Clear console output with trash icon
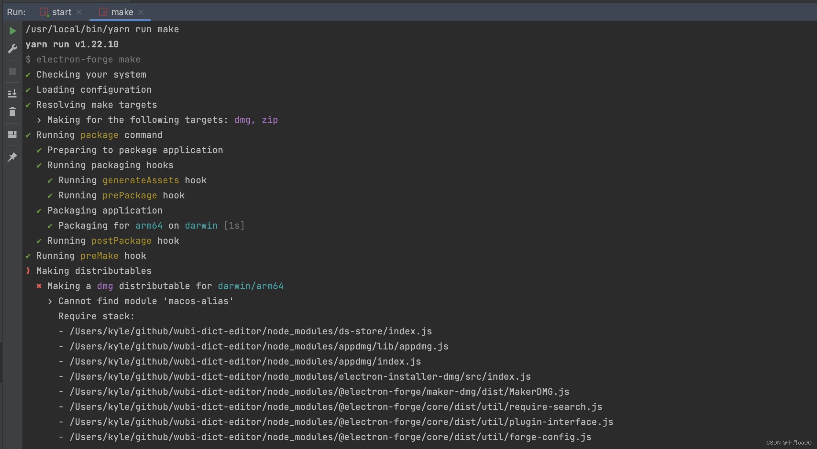 pyautogui.click(x=12, y=112)
